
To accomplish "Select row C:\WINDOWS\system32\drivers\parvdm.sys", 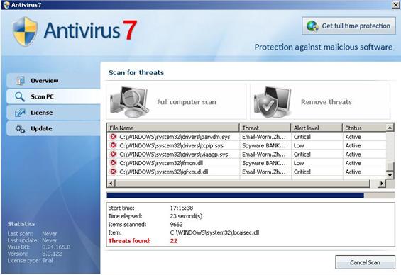I will click(x=247, y=137).
